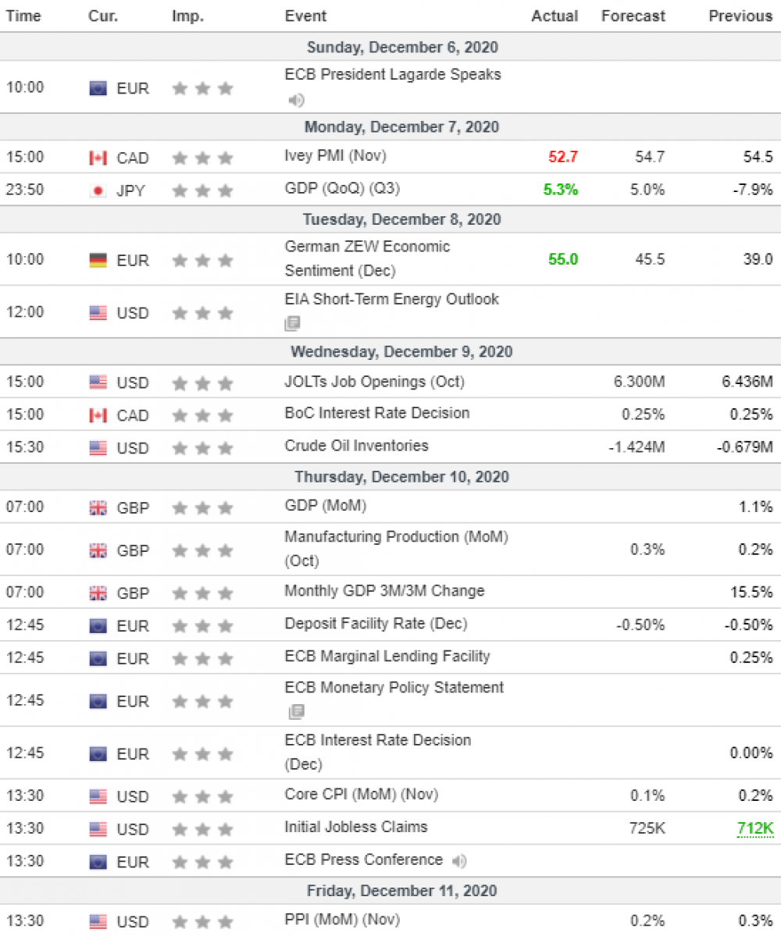Open the ECB President Lagarde Speaks event
Screen dimensions: 781x936
coord(393,75)
